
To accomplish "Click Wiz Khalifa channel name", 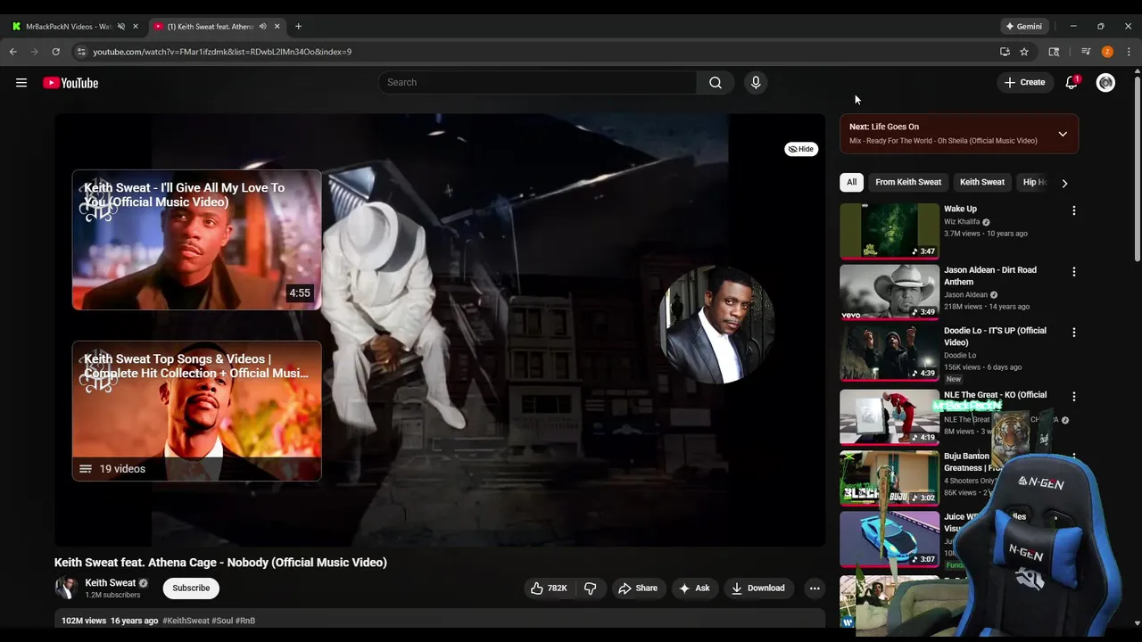I will coord(962,222).
